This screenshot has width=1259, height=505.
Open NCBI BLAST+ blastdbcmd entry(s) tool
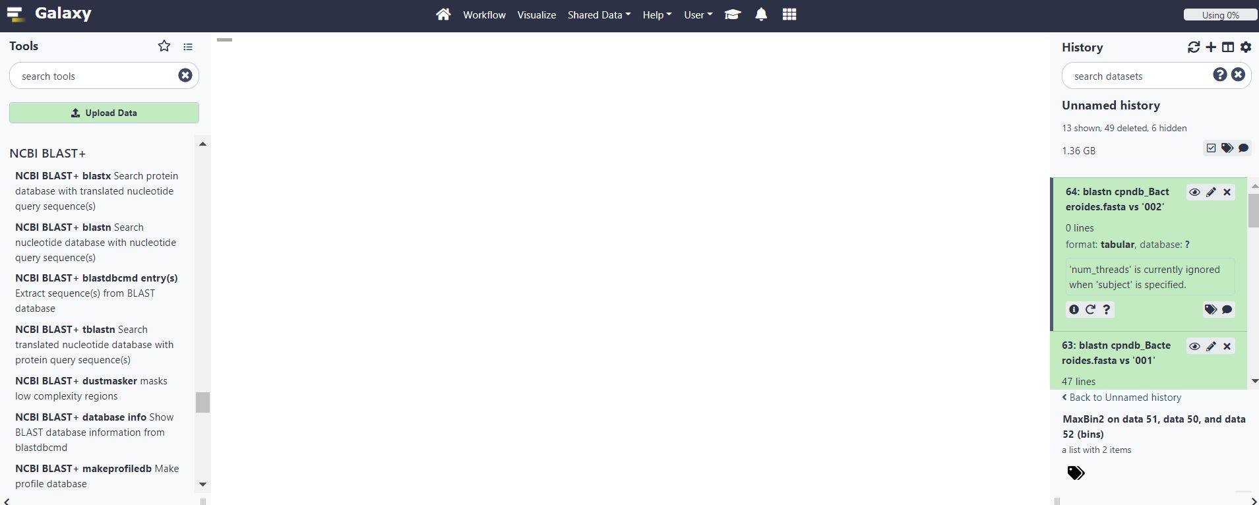pyautogui.click(x=96, y=293)
